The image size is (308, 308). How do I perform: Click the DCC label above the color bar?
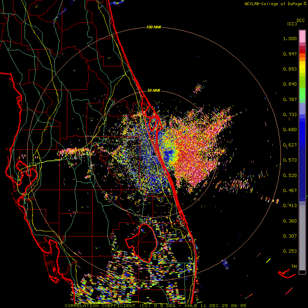coord(300,21)
